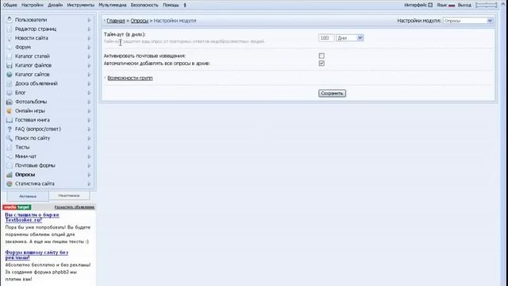Screen dimensions: 508x286
Task: Click the Почтовые формы icon
Action: coord(10,165)
